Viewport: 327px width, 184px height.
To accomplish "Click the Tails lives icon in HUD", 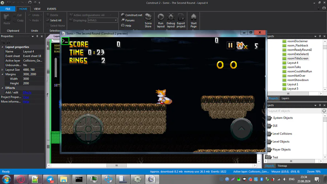I will pyautogui.click(x=240, y=45).
